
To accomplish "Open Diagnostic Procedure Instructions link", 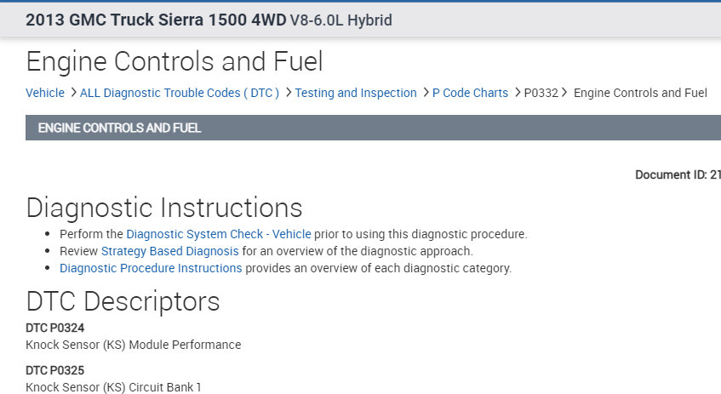I will (151, 268).
